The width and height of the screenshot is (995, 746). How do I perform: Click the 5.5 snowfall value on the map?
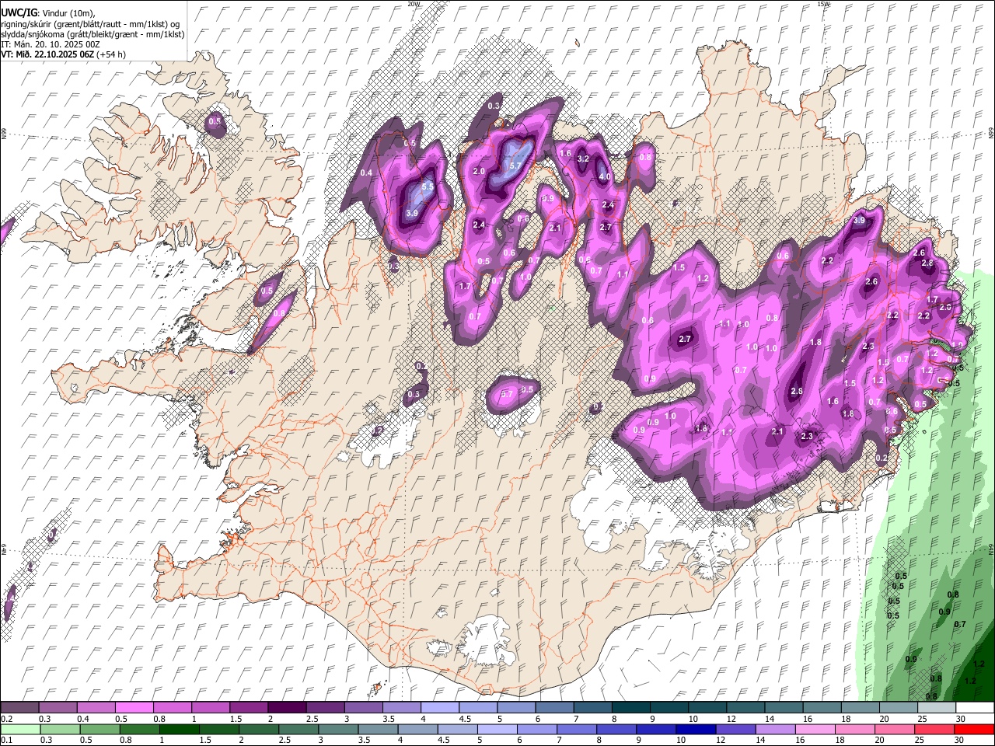click(428, 186)
